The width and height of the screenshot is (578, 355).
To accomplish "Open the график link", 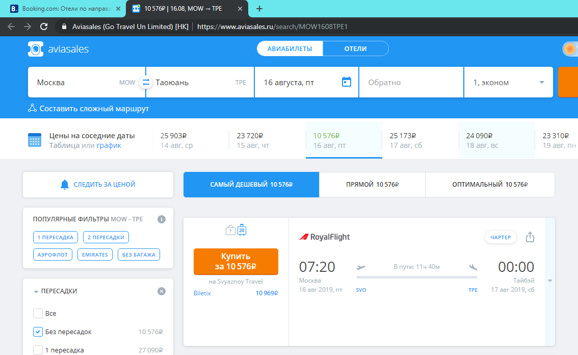I will (109, 145).
